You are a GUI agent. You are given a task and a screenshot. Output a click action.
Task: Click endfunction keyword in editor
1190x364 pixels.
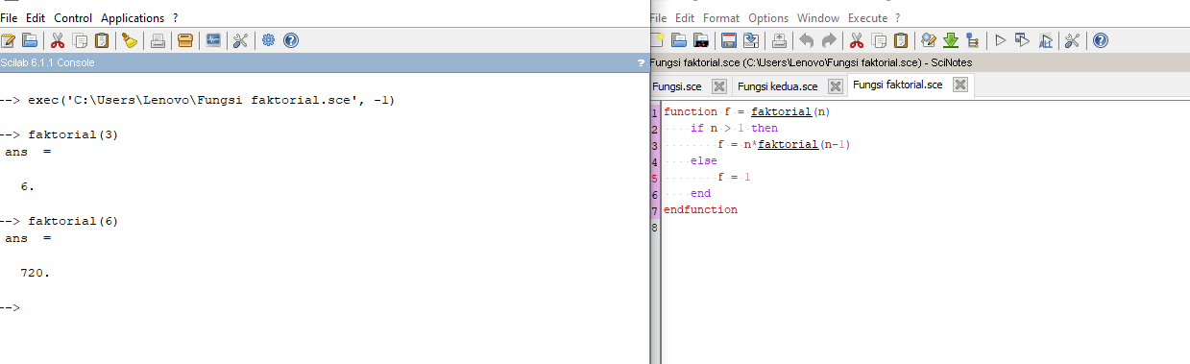tap(701, 209)
